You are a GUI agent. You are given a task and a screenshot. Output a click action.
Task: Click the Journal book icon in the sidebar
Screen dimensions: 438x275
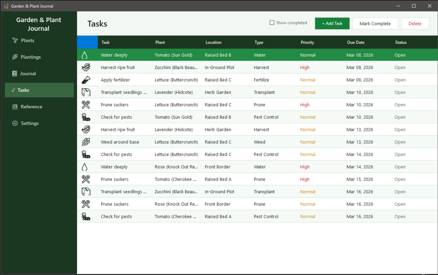(14, 74)
